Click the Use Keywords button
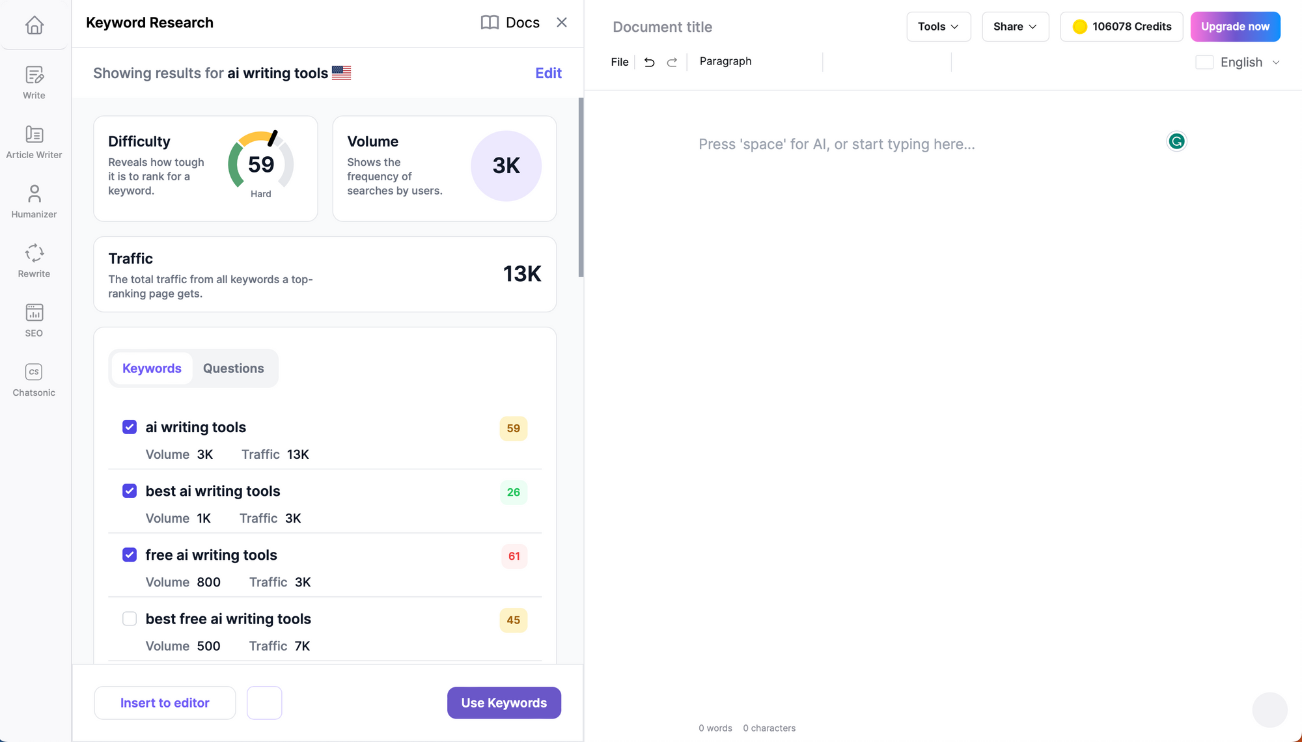 point(503,703)
